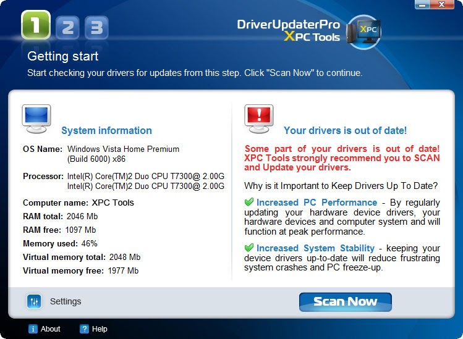Click the second Processor value line

point(146,186)
